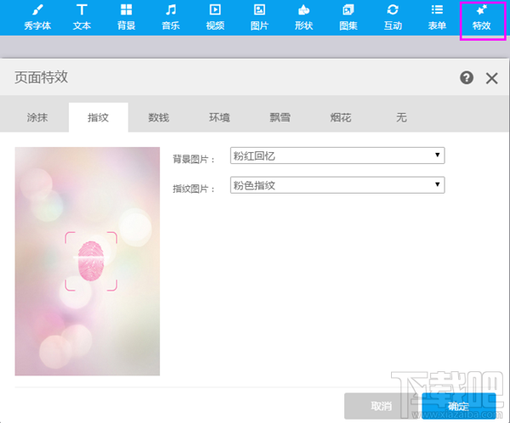
Task: Insert a video via 视频
Action: 215,18
